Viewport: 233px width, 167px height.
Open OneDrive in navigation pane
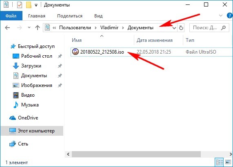click(x=28, y=118)
